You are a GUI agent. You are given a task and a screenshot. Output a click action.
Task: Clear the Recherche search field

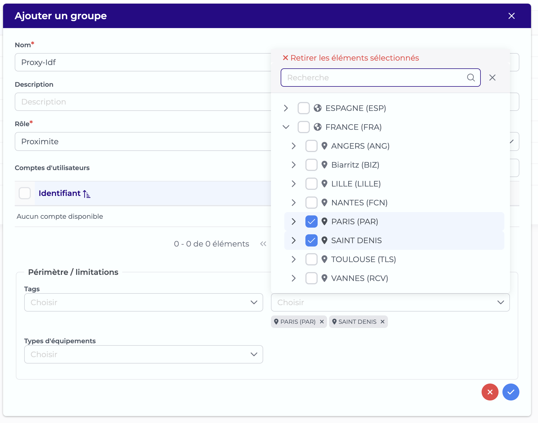[492, 78]
